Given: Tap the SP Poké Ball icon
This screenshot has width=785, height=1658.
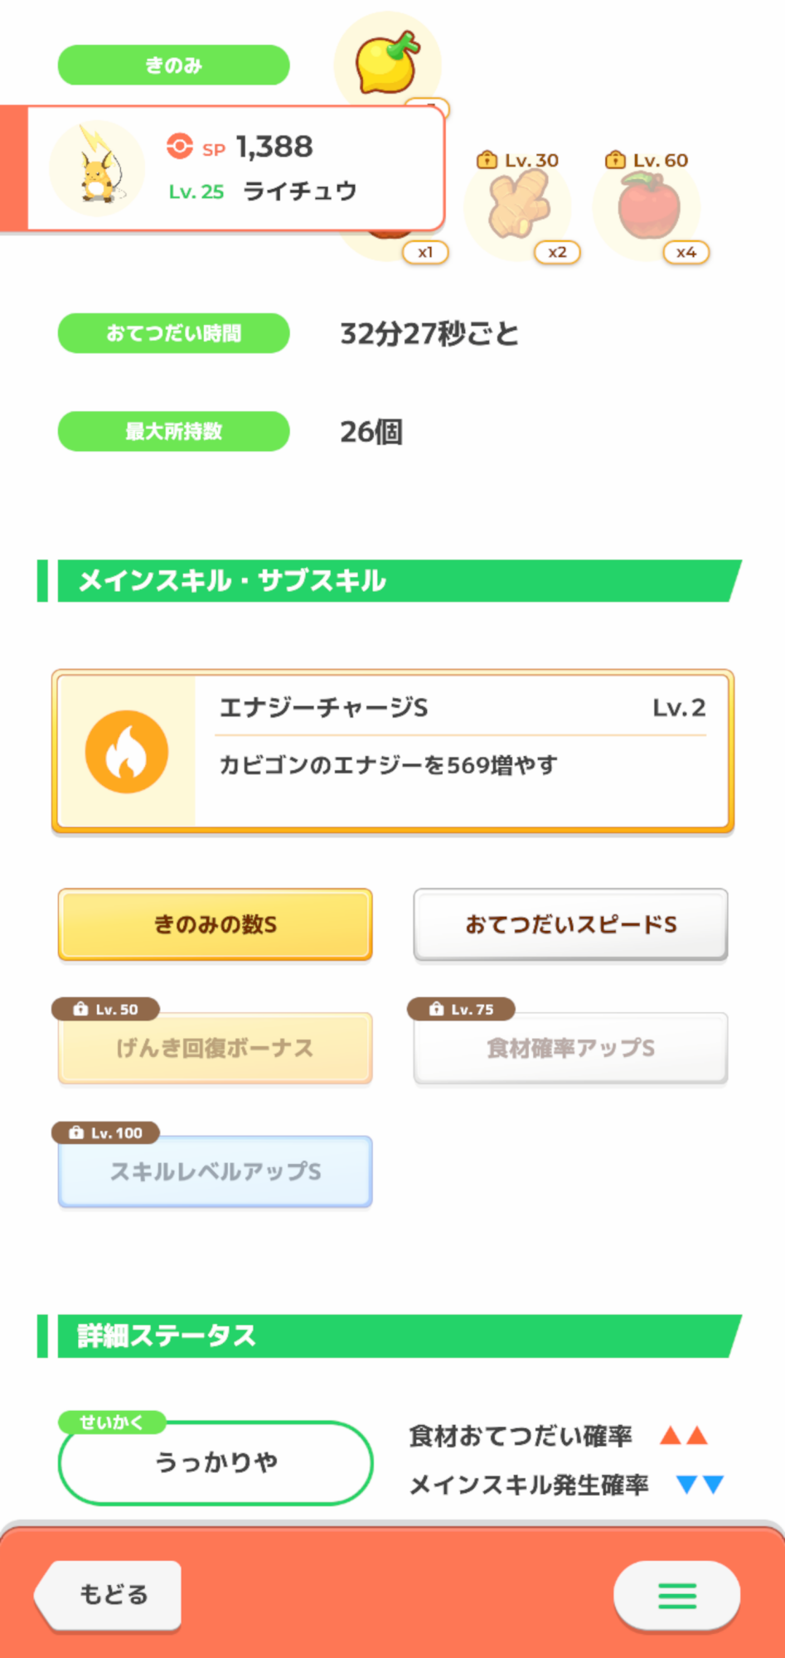Looking at the screenshot, I should click(179, 147).
